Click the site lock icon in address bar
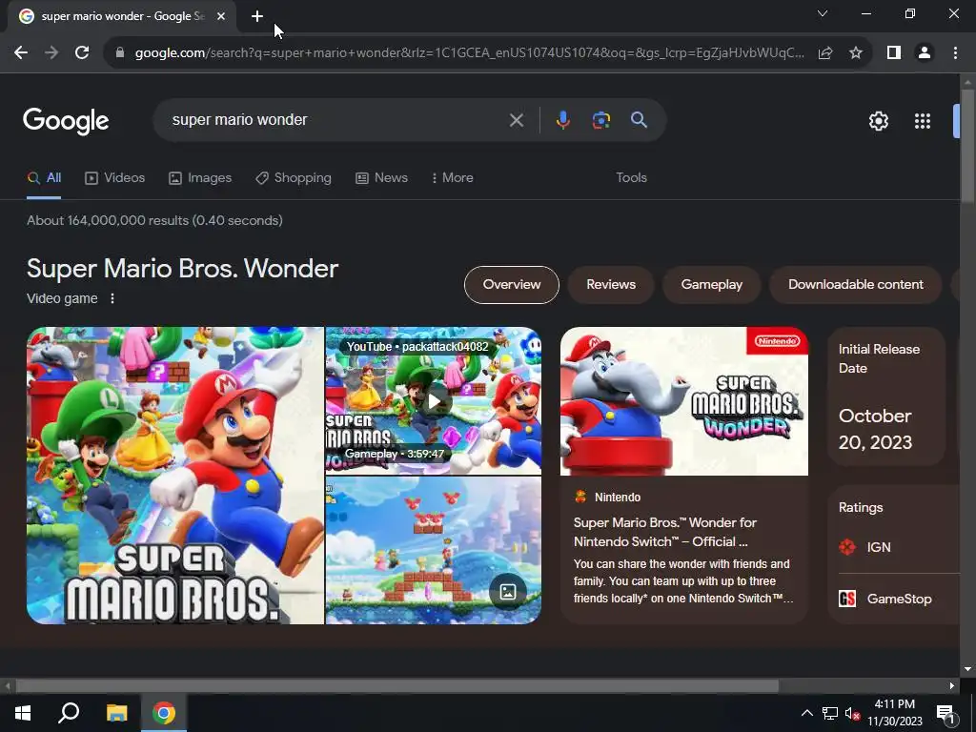 point(120,53)
